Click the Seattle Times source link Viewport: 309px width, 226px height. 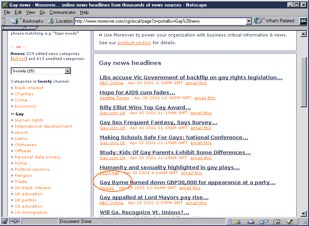(114, 98)
